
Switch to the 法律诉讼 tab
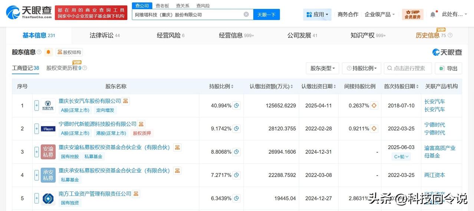105,35
